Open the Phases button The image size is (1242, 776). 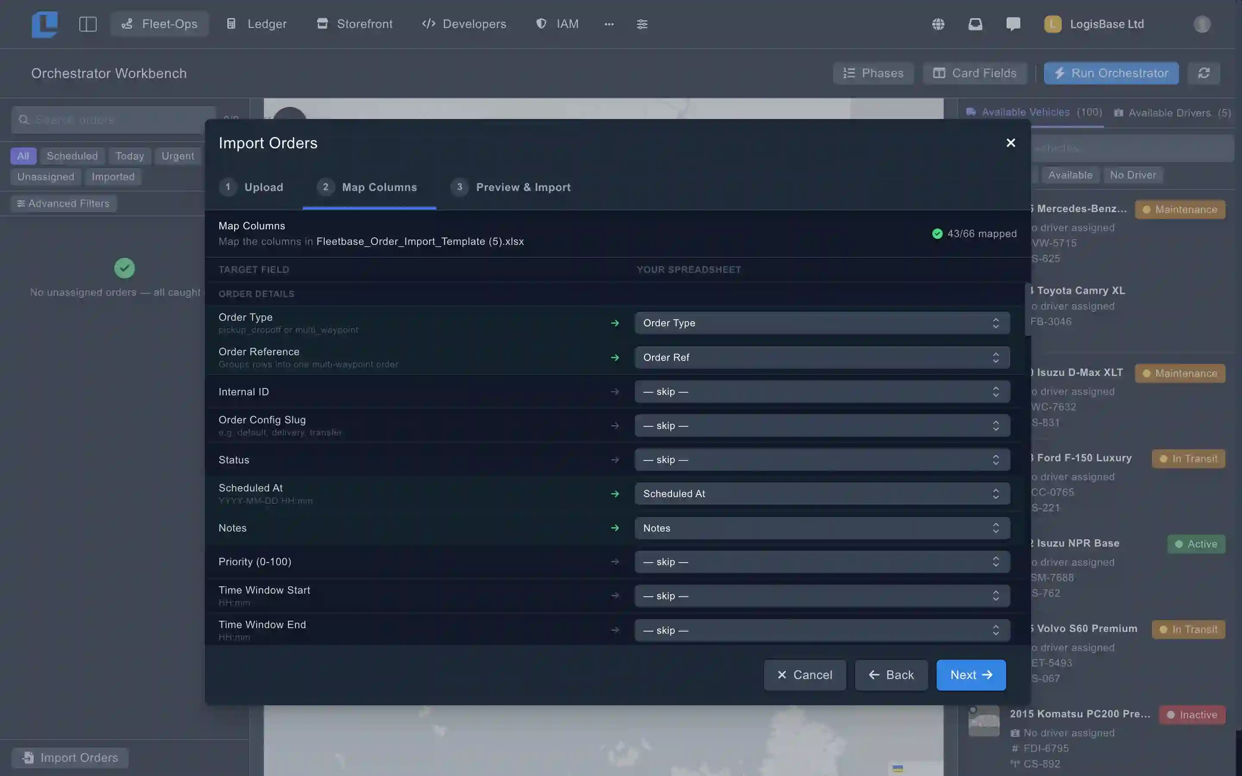tap(873, 73)
